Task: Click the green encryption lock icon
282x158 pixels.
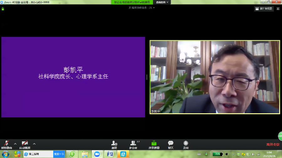Action: tap(3, 9)
